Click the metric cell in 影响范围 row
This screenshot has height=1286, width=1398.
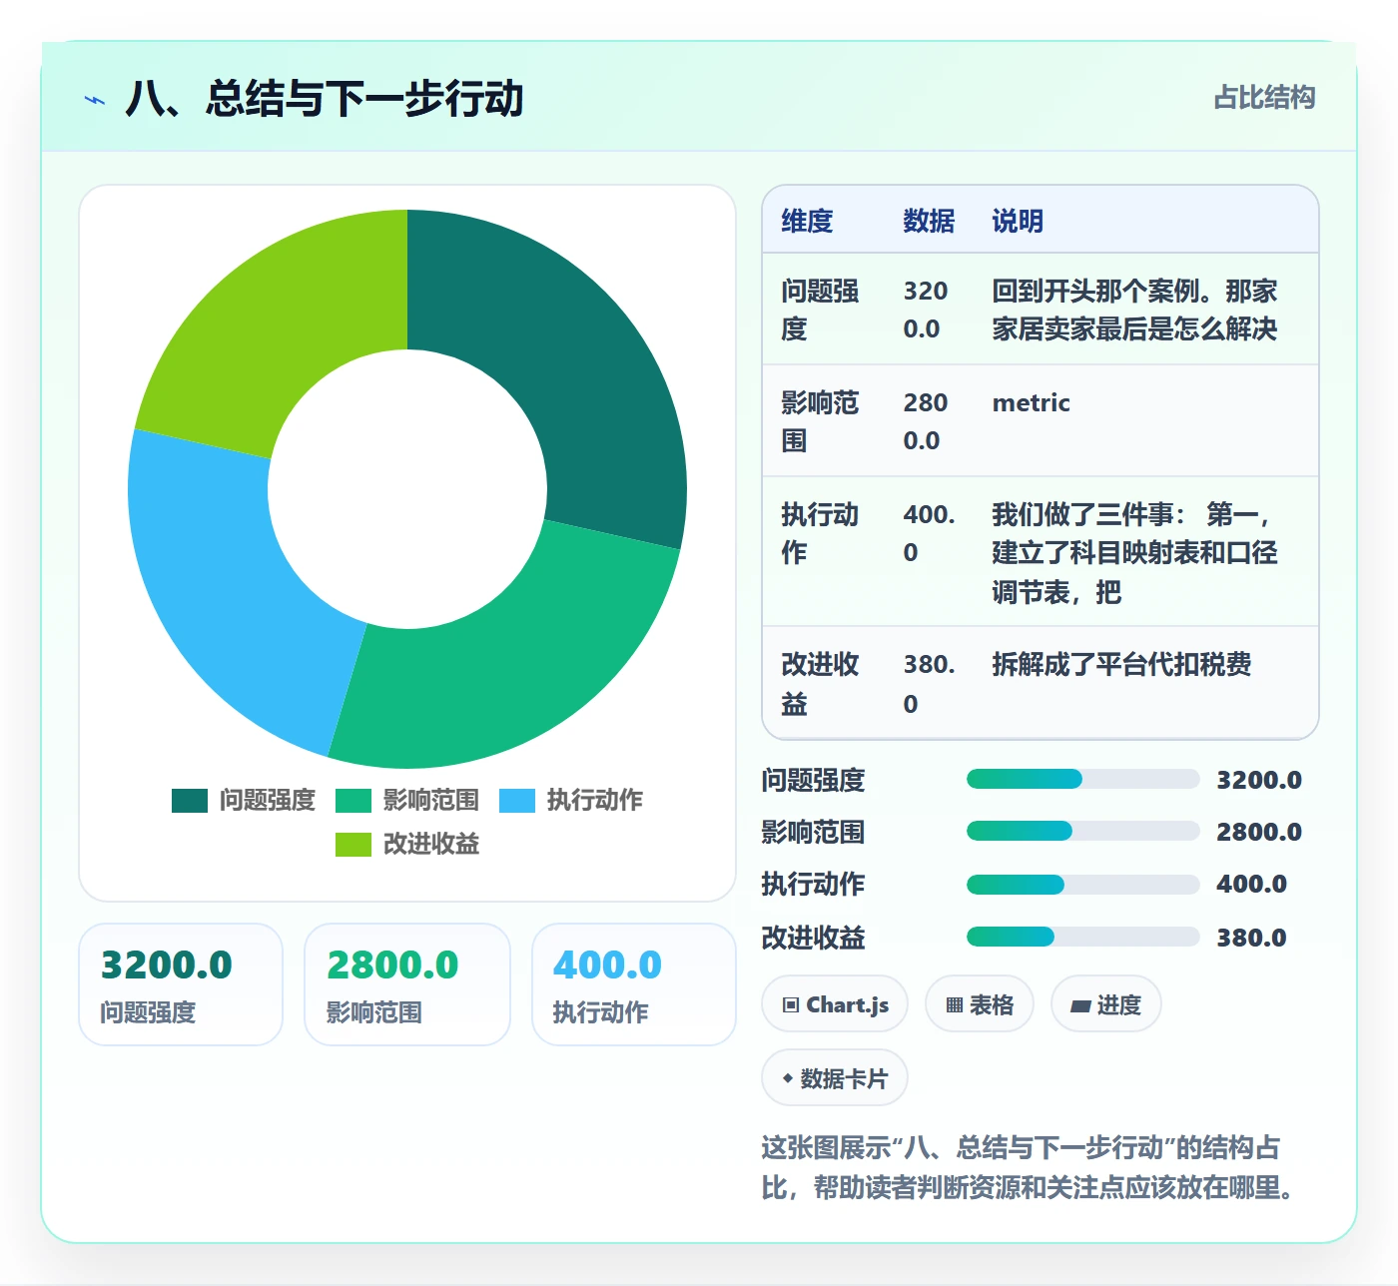[1031, 403]
